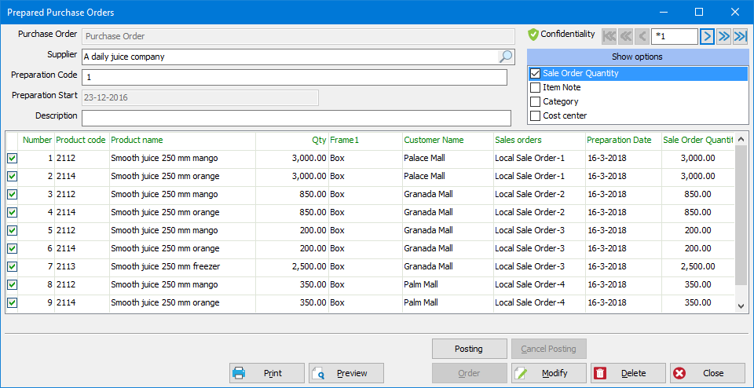Click the Customer Name column header

[x=448, y=140]
